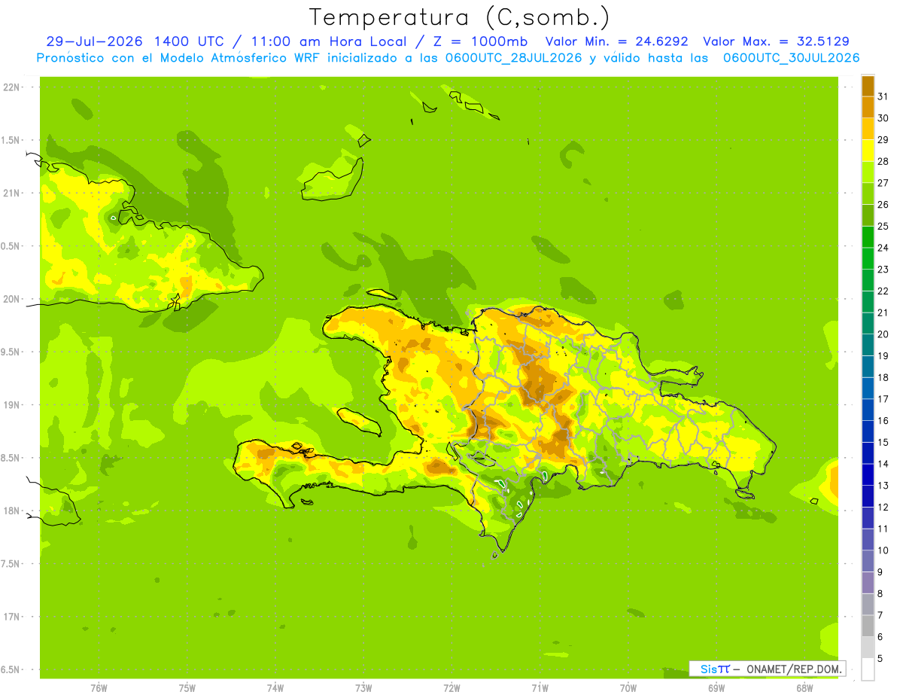
Task: Click the '69W' longitude axis label
Action: pyautogui.click(x=716, y=687)
